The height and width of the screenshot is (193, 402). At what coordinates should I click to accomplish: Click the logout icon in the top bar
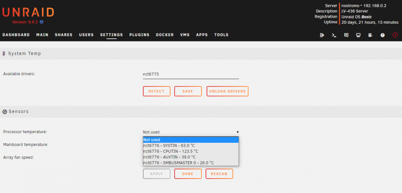322,35
